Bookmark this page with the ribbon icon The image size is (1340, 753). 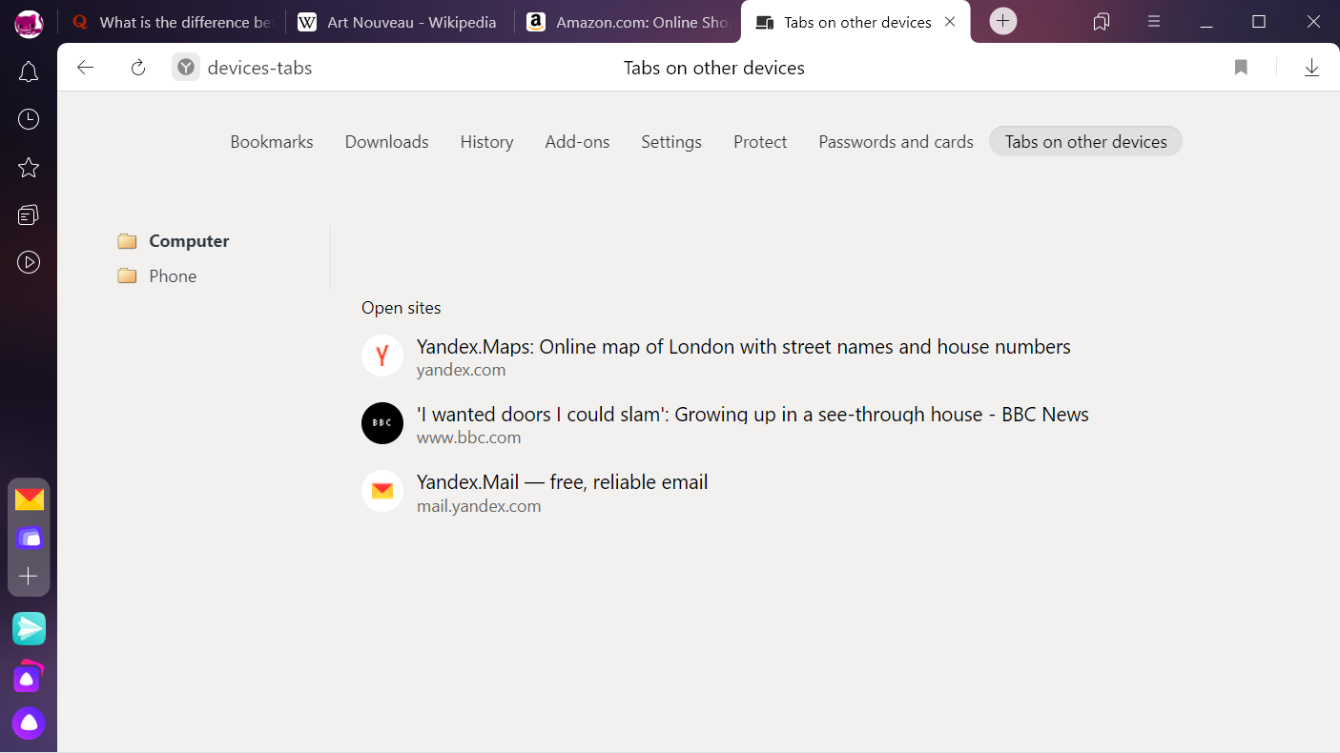pos(1241,68)
